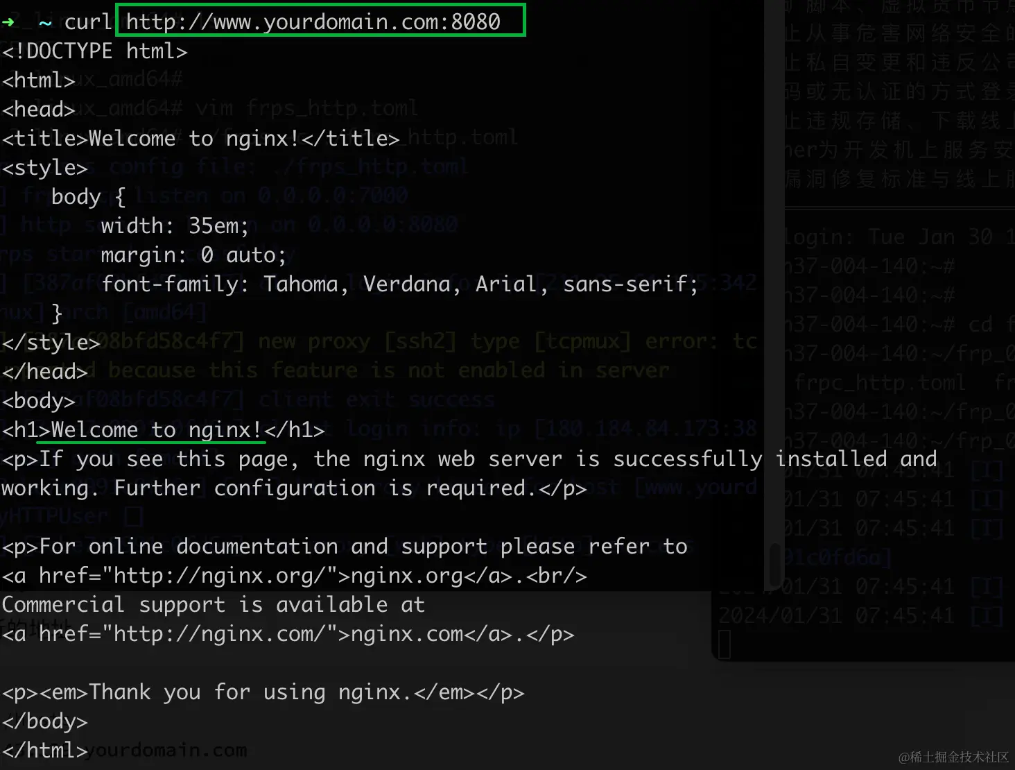The width and height of the screenshot is (1015, 770).
Task: Click 'Thank you for using nginx.' line
Action: (x=263, y=692)
